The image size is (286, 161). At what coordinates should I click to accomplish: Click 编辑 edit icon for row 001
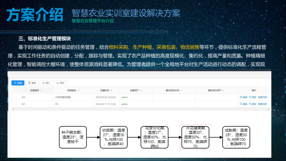pos(243,104)
